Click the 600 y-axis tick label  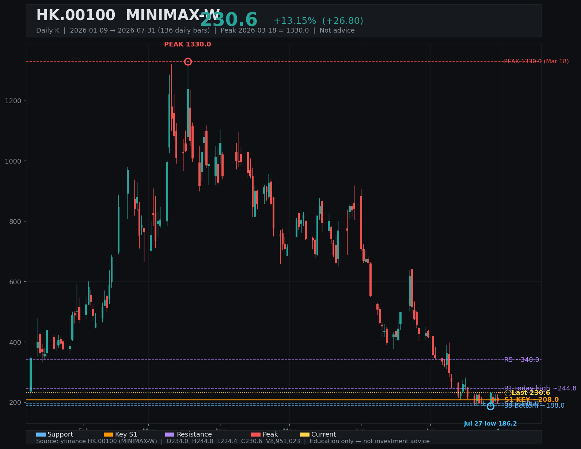[x=15, y=282]
